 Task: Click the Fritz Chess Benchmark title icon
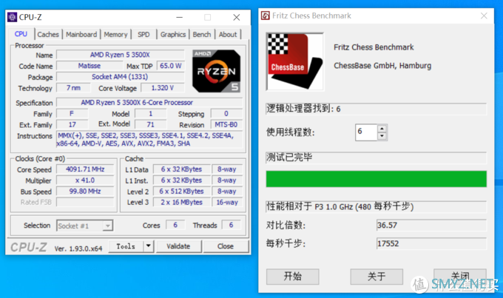[266, 16]
